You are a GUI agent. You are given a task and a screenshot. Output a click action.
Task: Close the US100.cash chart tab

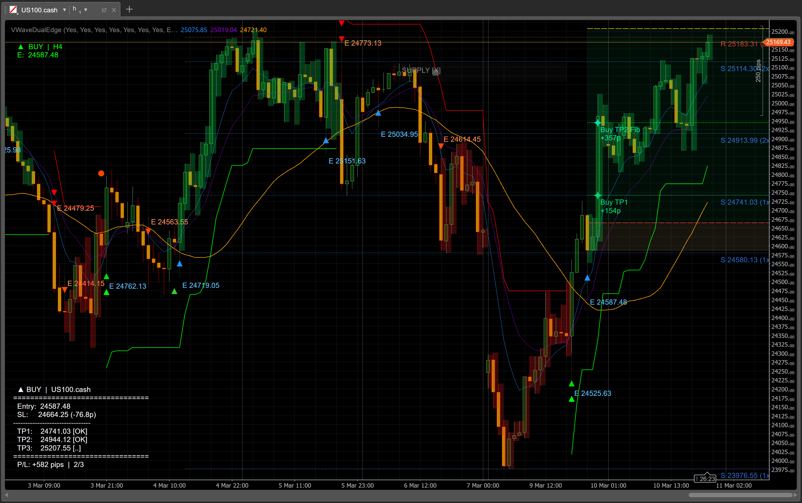point(114,10)
